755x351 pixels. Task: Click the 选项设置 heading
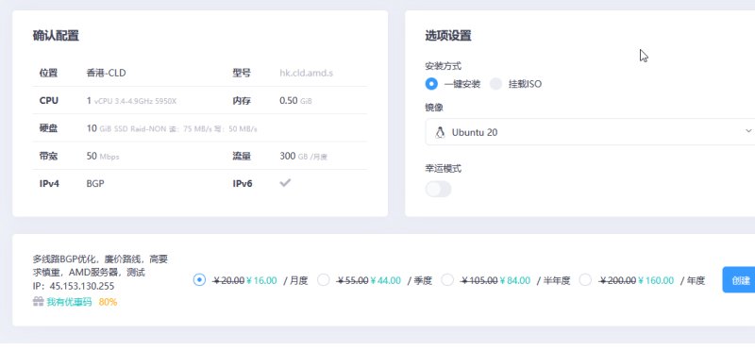448,36
